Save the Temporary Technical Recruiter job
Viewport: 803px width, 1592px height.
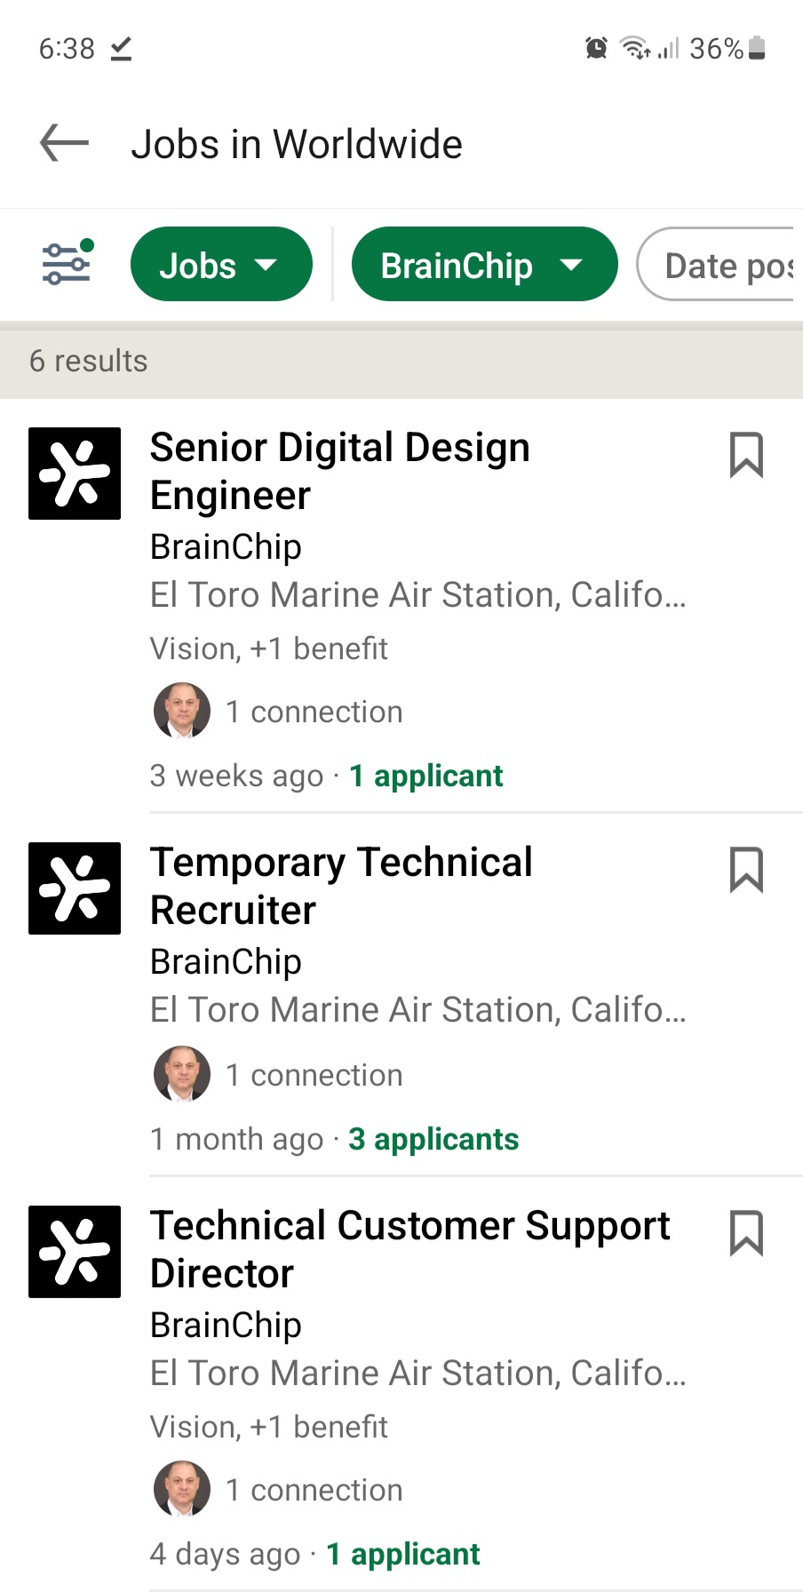coord(746,869)
